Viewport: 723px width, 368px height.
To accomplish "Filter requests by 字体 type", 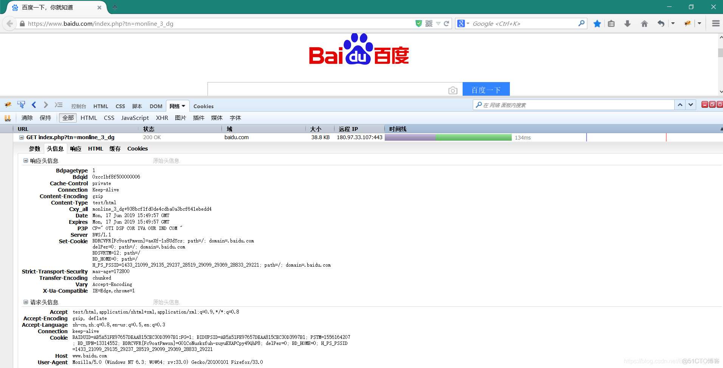I will coord(235,118).
